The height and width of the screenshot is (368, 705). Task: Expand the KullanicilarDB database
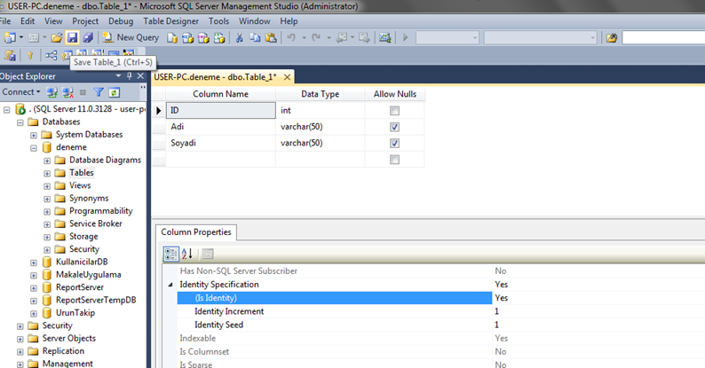[x=34, y=262]
